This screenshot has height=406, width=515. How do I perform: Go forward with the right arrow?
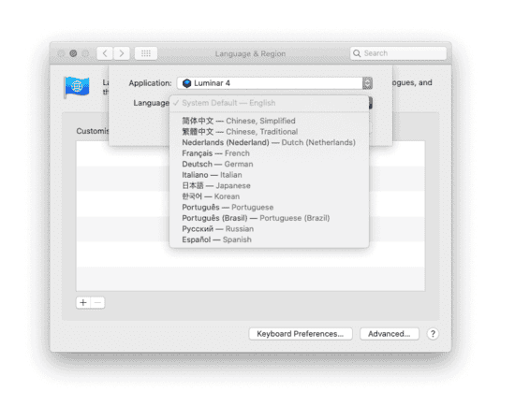122,53
